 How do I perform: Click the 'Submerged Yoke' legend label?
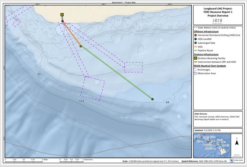point(206,43)
